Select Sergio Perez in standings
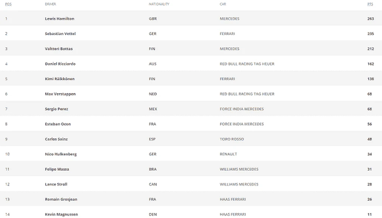Image resolution: width=382 pixels, height=218 pixels. pyautogui.click(x=57, y=109)
